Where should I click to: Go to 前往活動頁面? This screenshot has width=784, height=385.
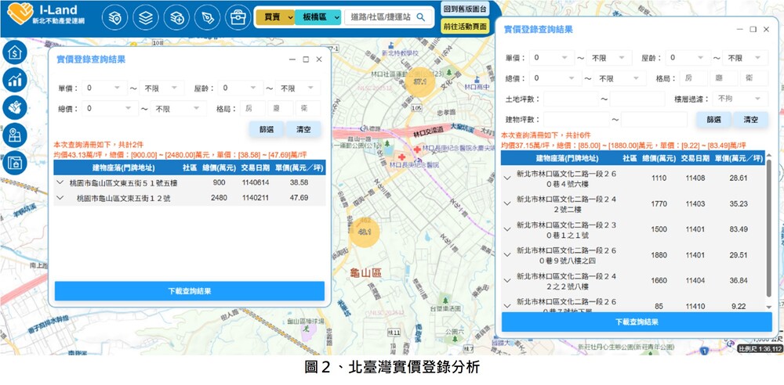(x=464, y=26)
